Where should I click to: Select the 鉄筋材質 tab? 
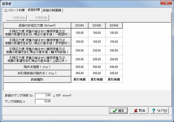tap(34, 10)
